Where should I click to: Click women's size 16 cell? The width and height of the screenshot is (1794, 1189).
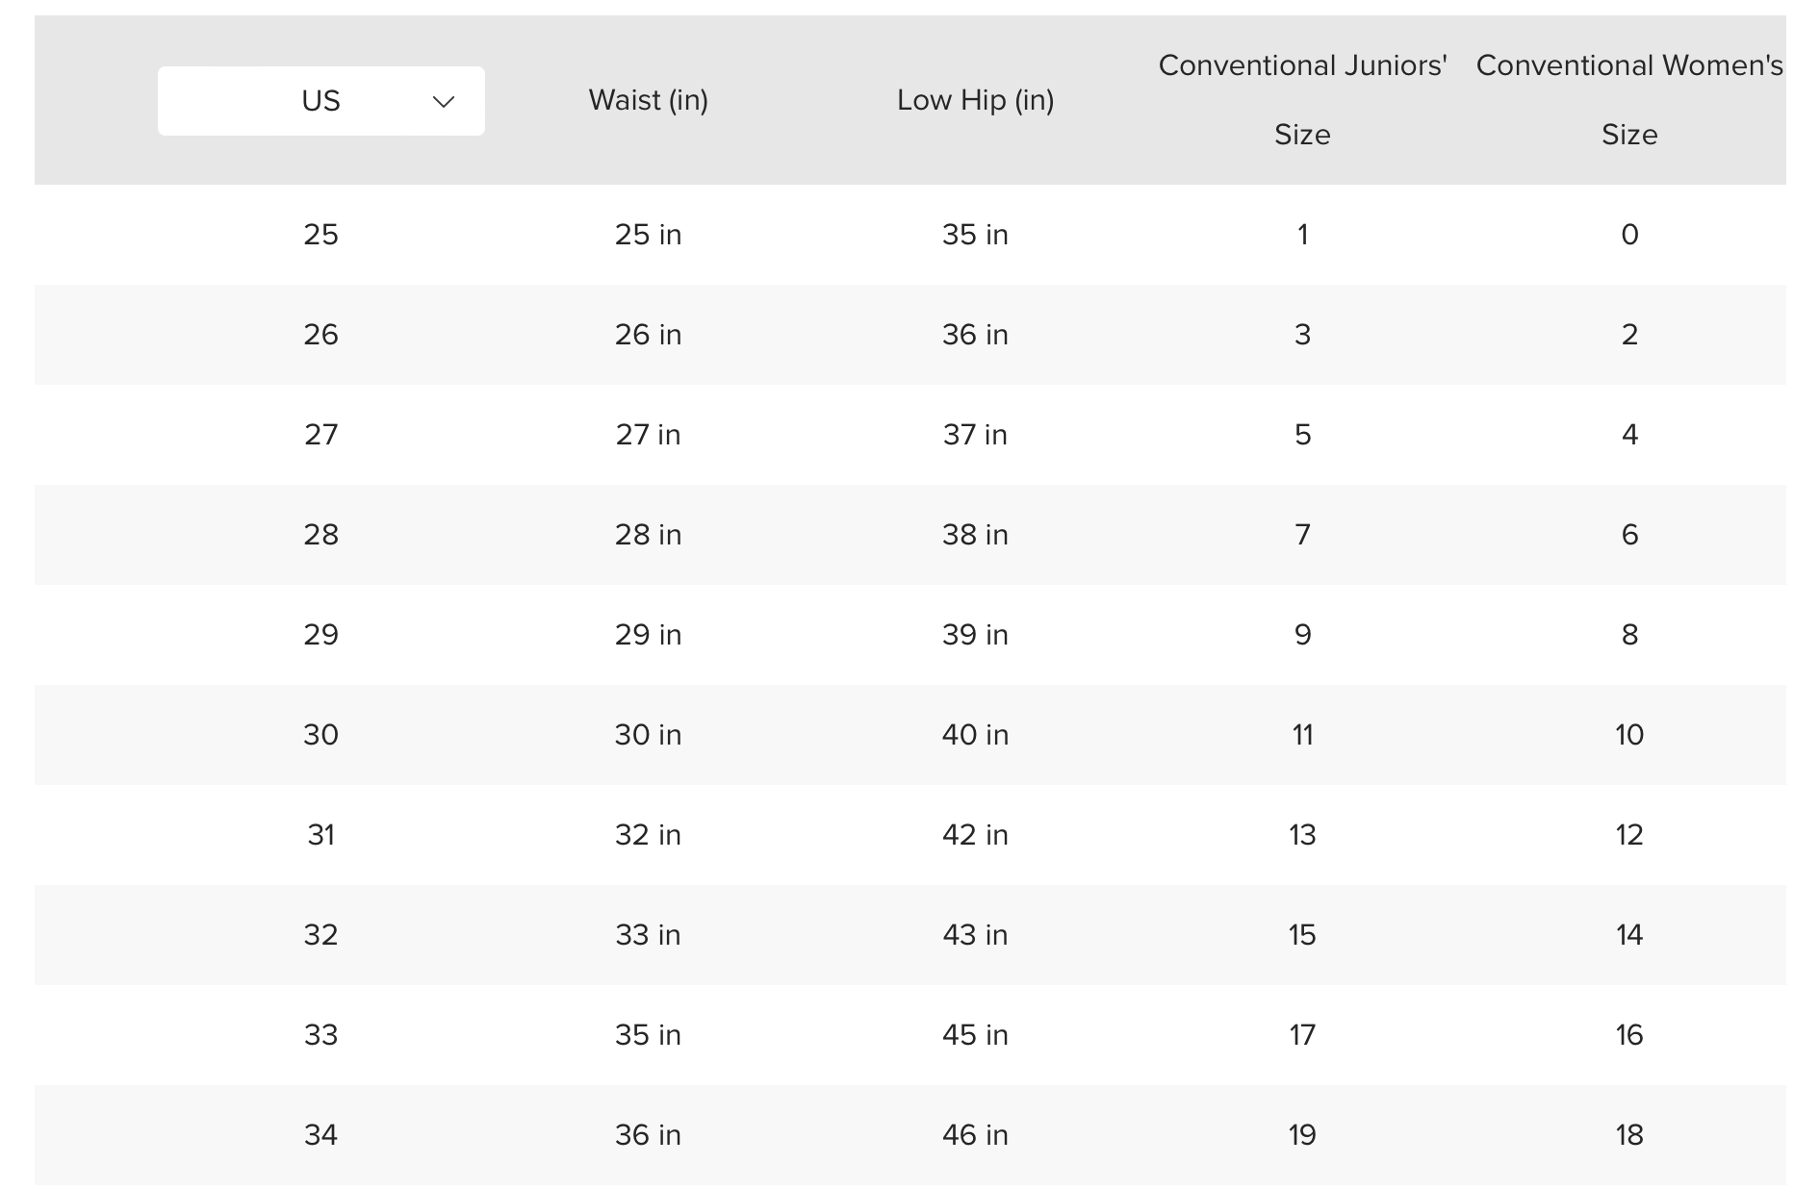(1629, 1035)
